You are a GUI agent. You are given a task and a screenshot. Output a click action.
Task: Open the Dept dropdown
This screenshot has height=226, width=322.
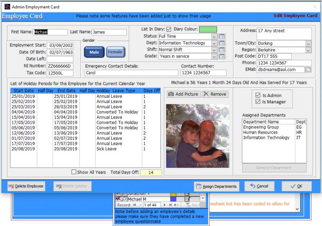[x=215, y=43]
